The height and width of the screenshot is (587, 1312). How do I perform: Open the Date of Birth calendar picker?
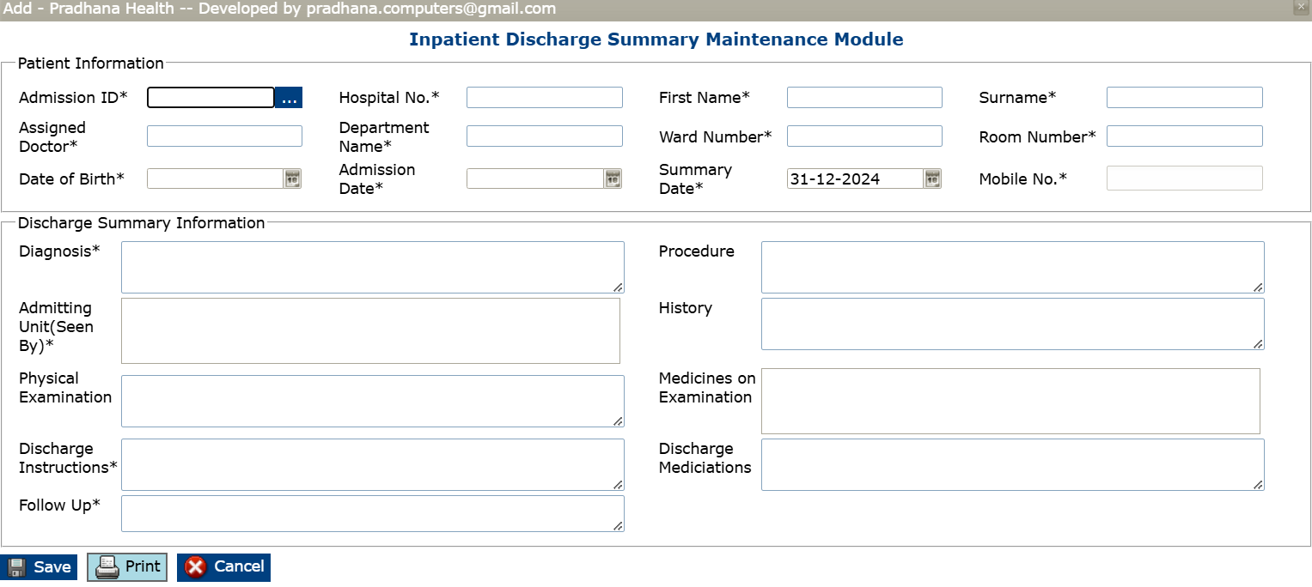(292, 179)
